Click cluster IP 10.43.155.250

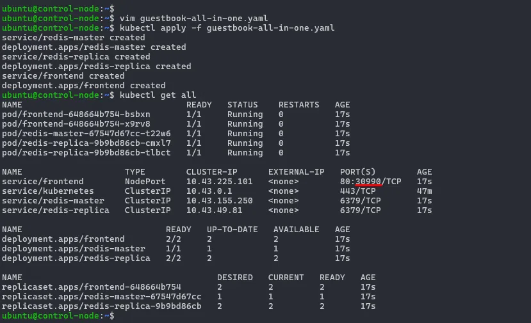click(x=220, y=201)
